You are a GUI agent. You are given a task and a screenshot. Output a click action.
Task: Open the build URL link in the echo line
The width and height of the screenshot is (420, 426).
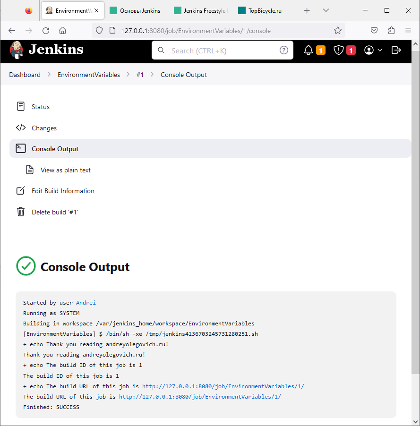223,386
